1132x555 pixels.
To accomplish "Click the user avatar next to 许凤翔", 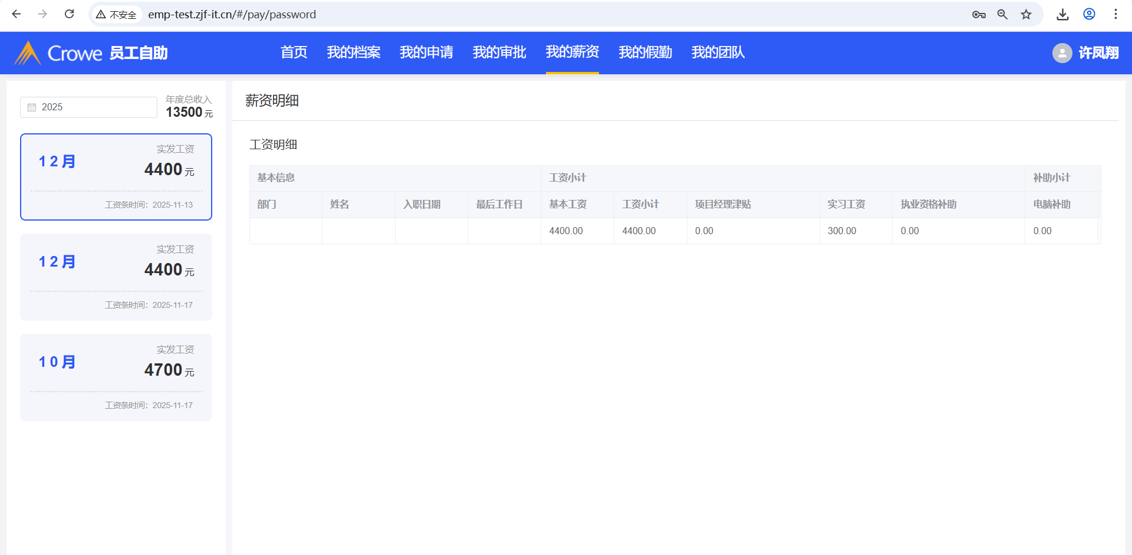I will 1062,53.
